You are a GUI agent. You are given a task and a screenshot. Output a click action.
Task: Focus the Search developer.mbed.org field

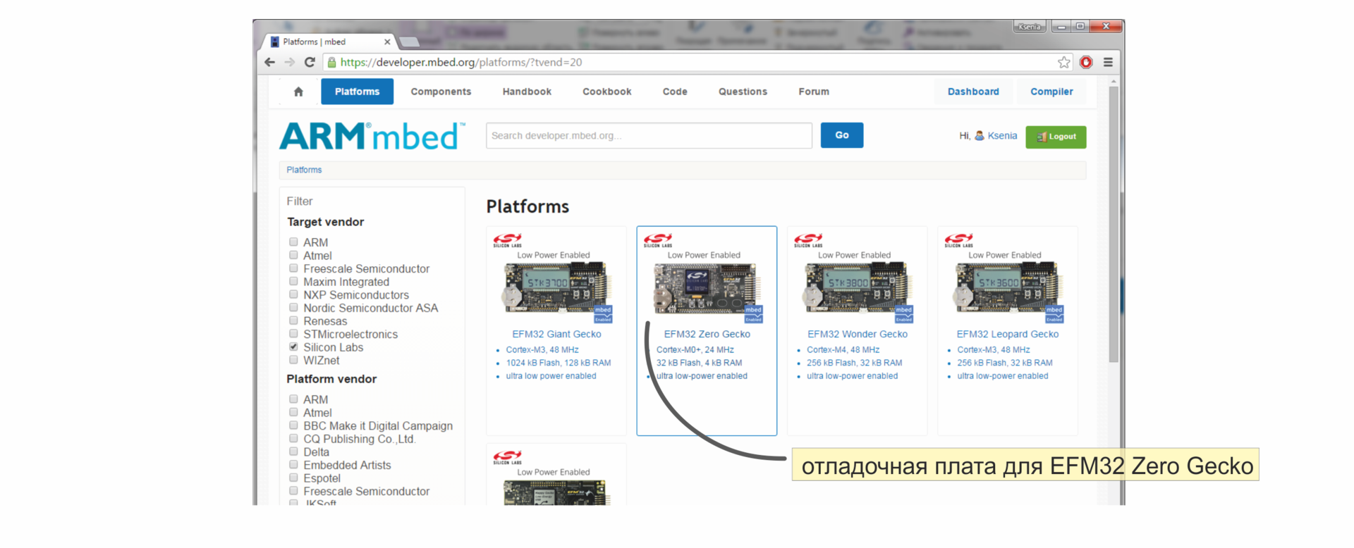[649, 135]
